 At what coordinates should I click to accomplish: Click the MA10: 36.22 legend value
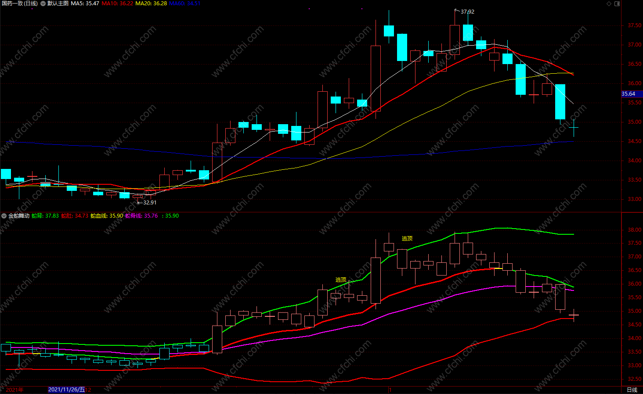[117, 4]
